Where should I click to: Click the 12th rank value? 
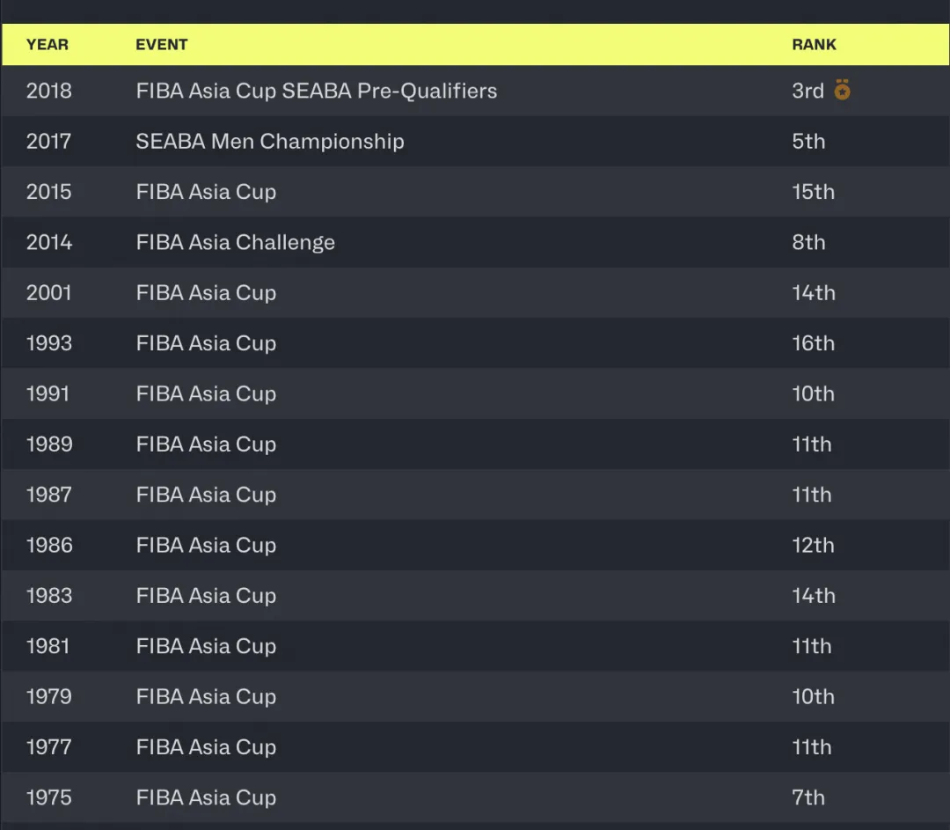(x=813, y=545)
